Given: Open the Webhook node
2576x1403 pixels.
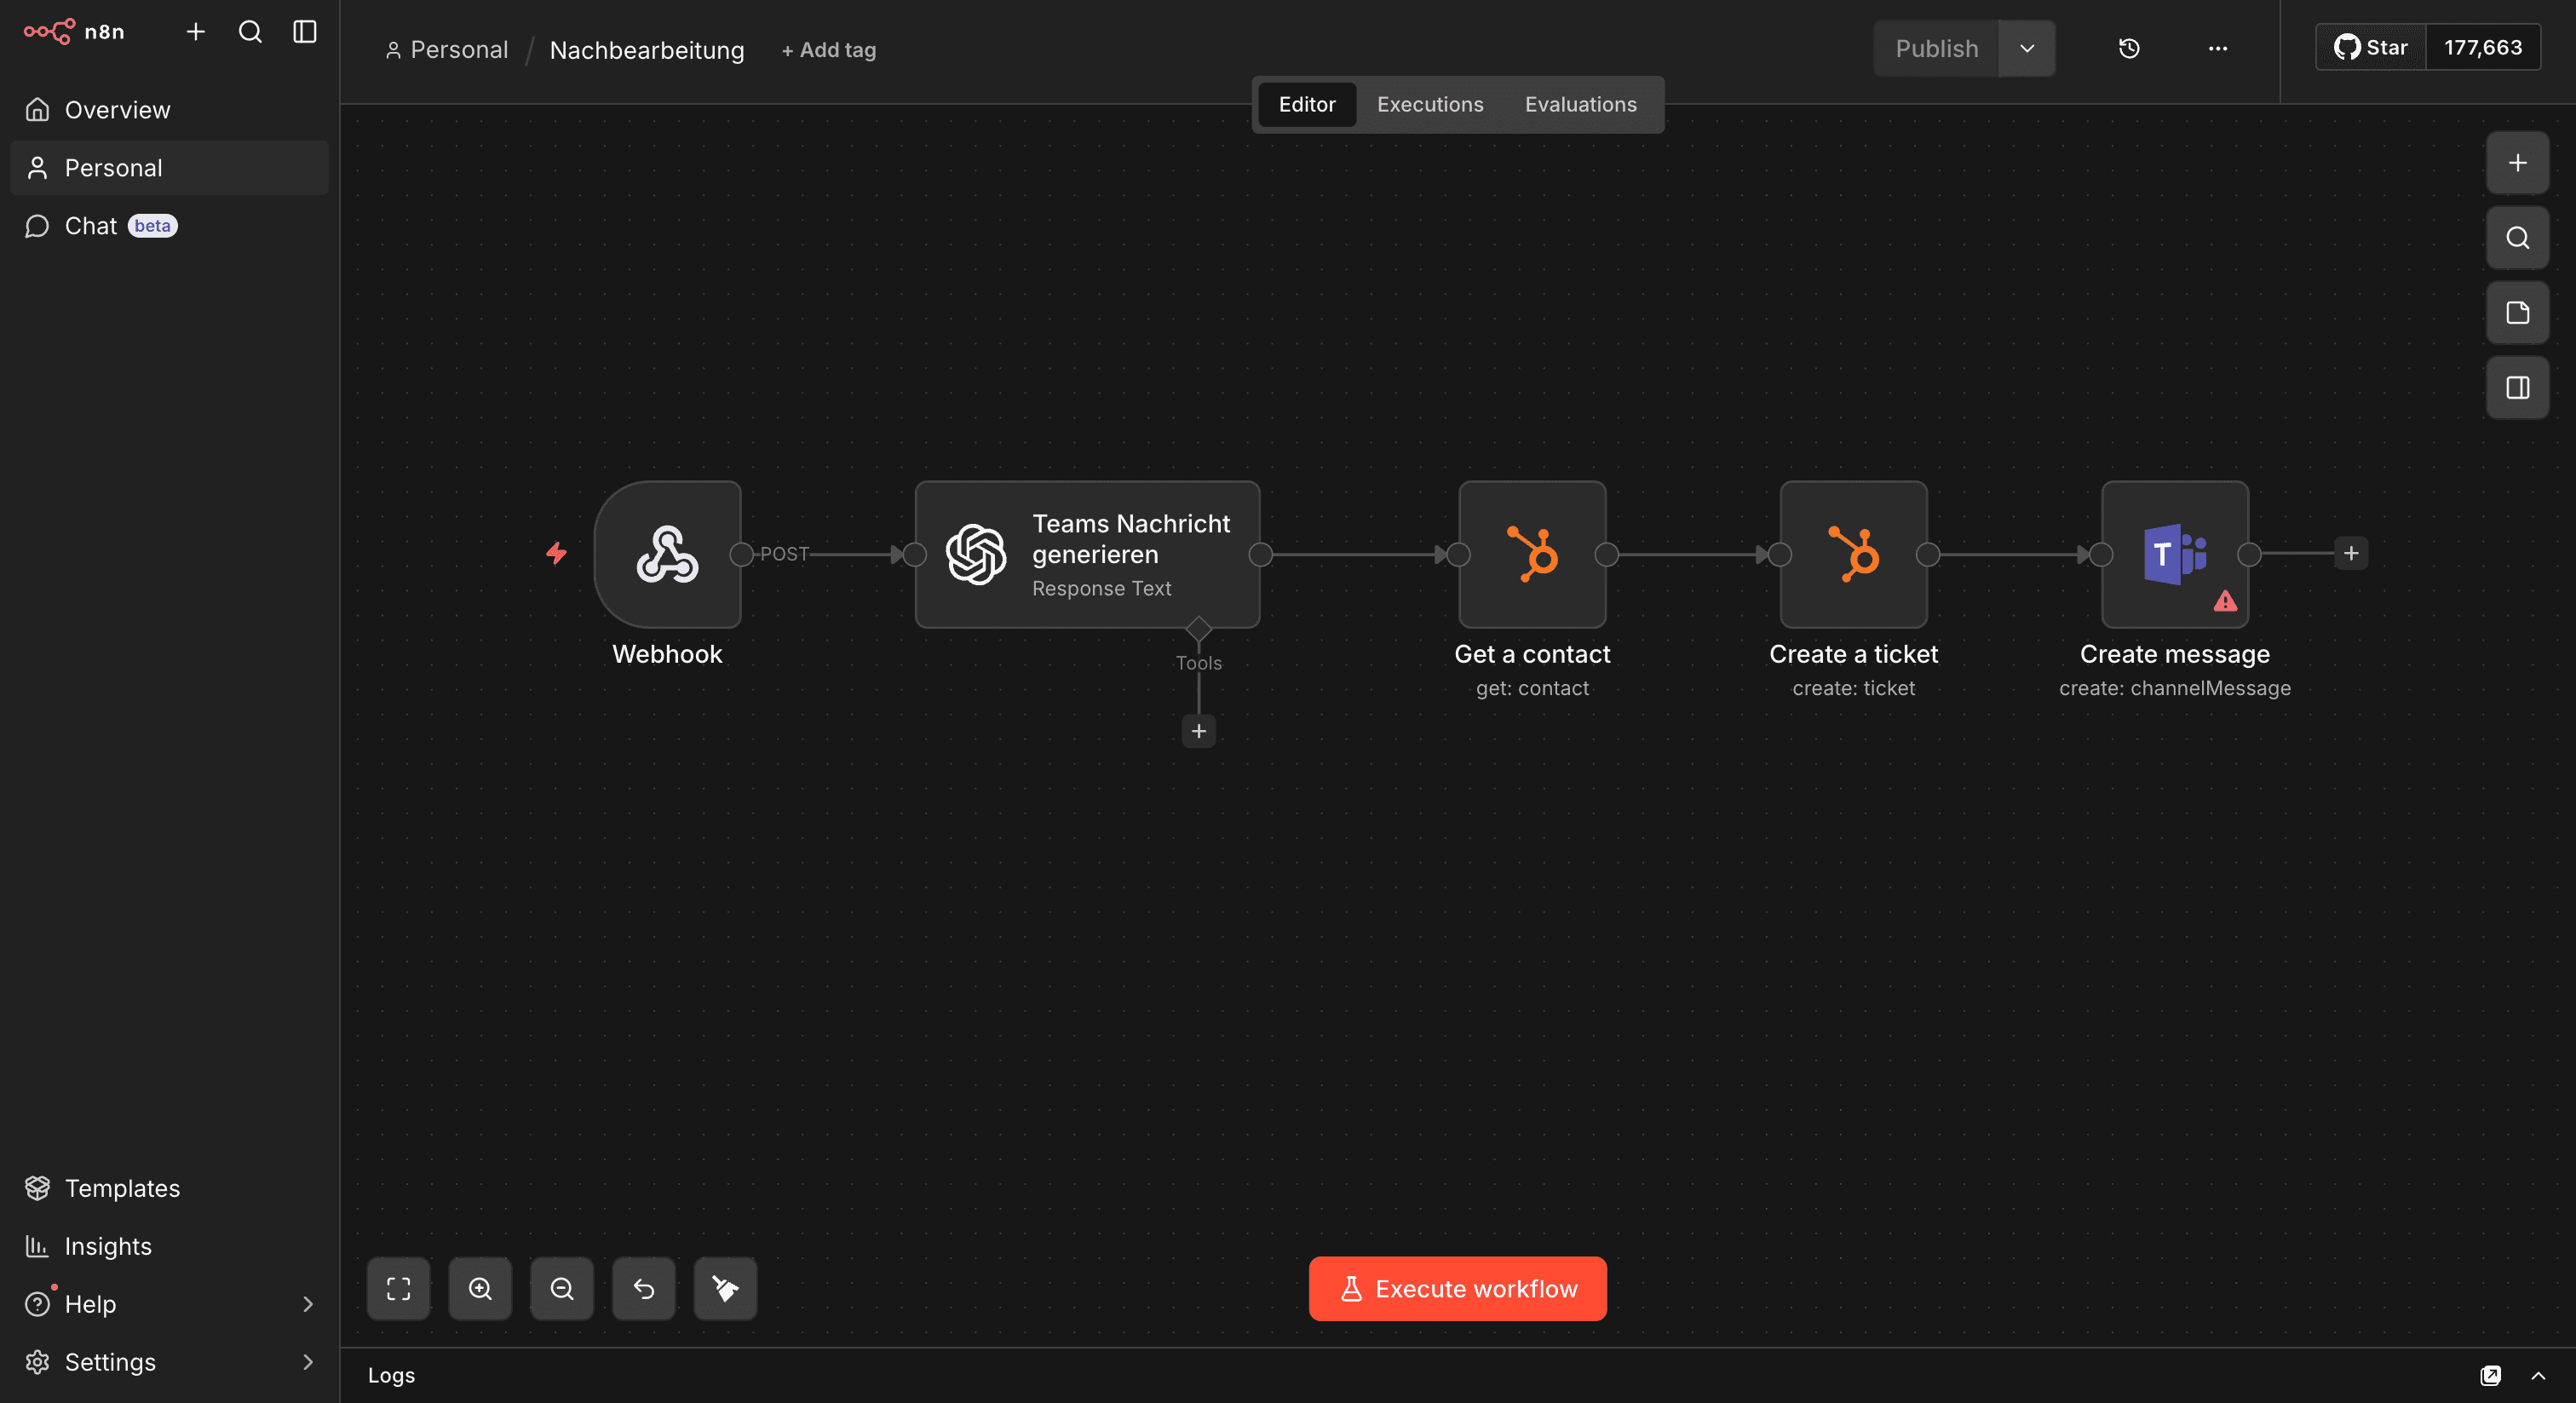Looking at the screenshot, I should tap(666, 554).
